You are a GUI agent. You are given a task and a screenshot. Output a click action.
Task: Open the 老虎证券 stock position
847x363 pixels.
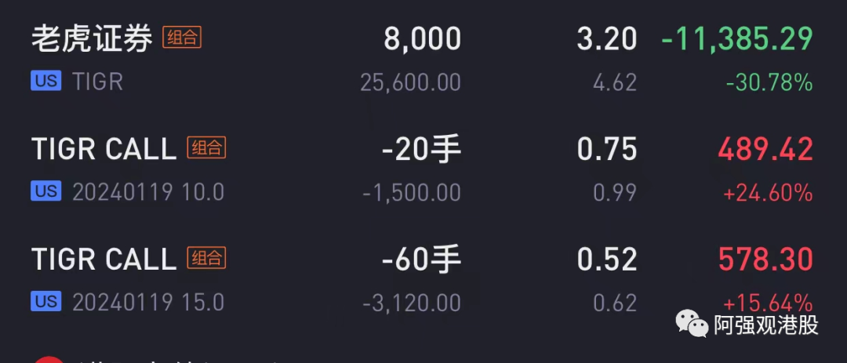click(x=92, y=39)
